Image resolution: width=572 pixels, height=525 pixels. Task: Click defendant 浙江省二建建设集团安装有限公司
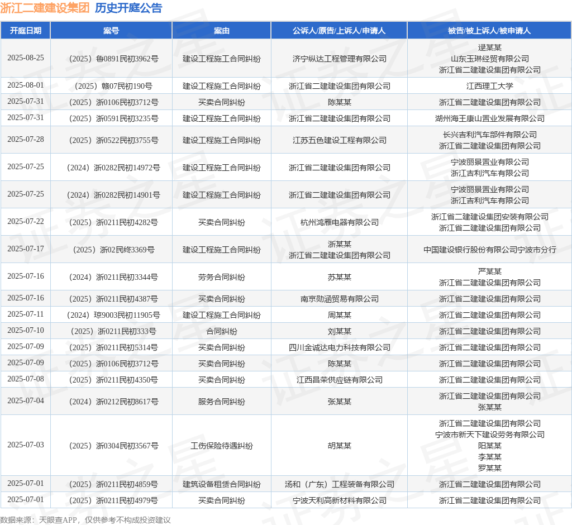tap(489, 217)
